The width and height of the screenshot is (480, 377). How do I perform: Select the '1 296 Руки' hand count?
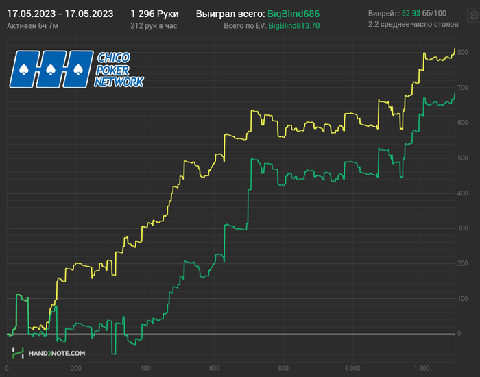(x=154, y=14)
